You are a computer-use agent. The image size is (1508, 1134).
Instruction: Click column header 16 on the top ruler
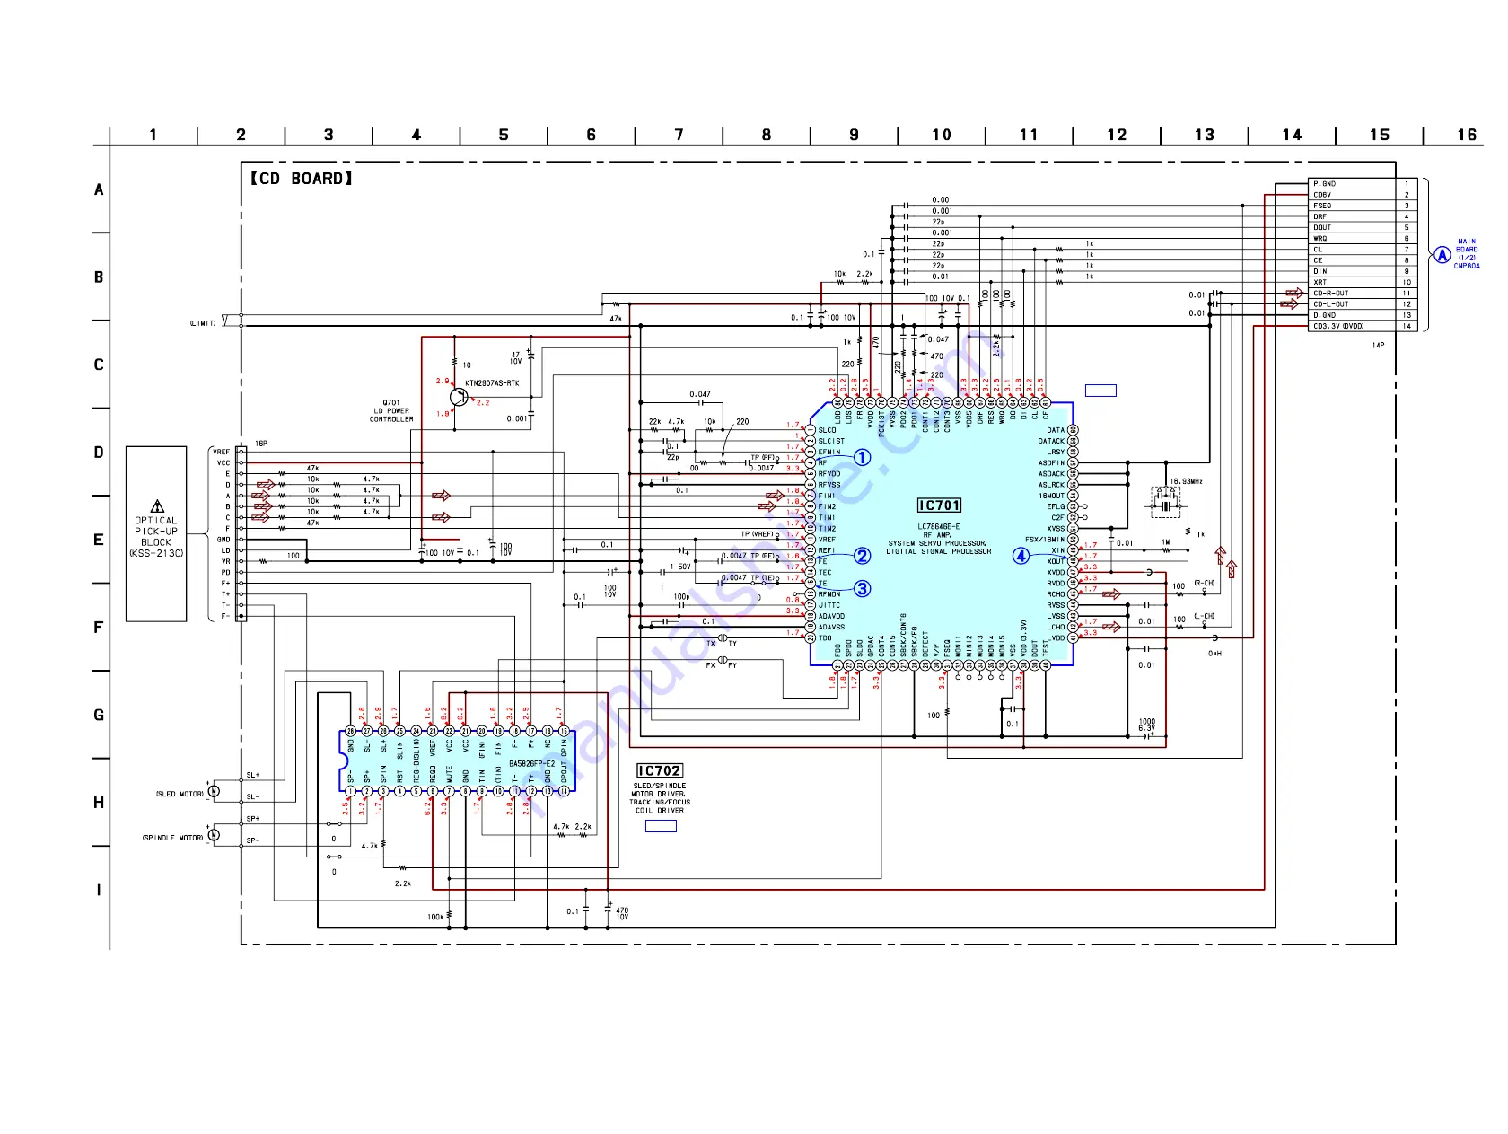(x=1467, y=135)
